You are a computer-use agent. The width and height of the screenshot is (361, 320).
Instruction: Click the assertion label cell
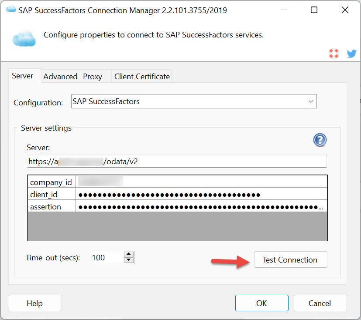(52, 206)
